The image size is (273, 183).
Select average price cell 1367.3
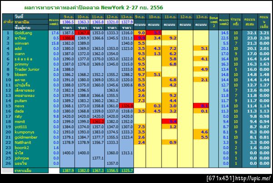pyautogui.click(x=97, y=170)
